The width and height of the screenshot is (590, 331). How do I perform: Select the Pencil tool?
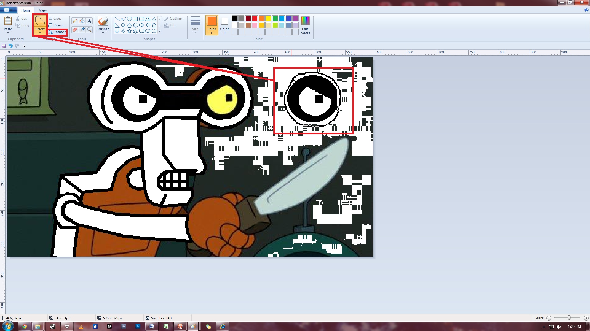coord(74,21)
